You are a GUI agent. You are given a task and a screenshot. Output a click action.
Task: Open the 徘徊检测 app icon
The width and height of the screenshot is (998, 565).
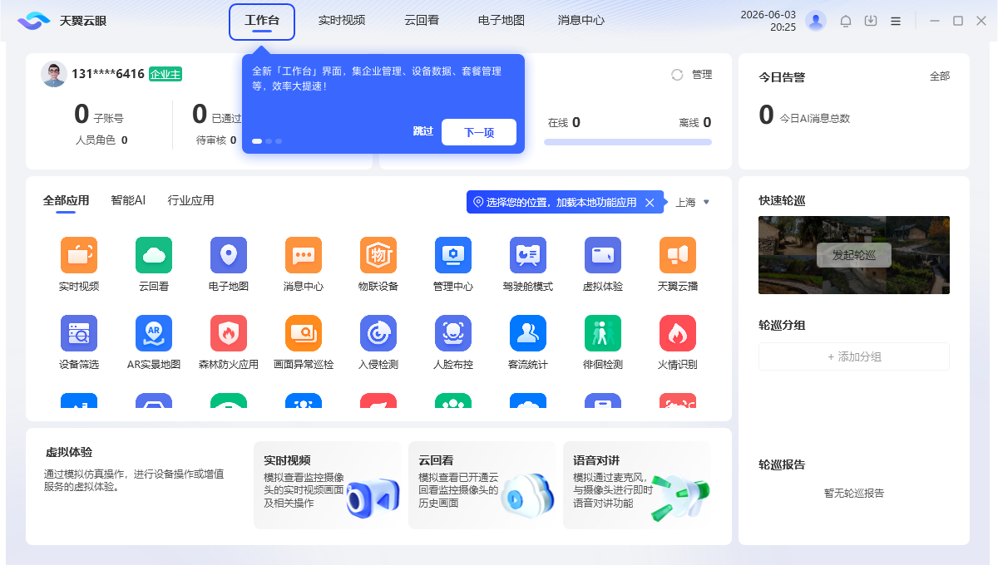click(603, 333)
